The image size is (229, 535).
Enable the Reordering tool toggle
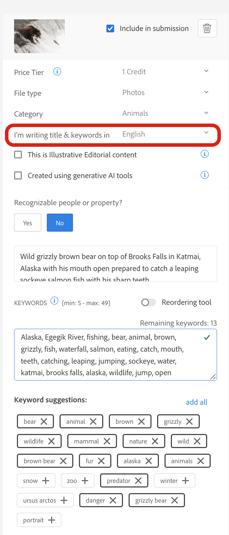click(148, 302)
